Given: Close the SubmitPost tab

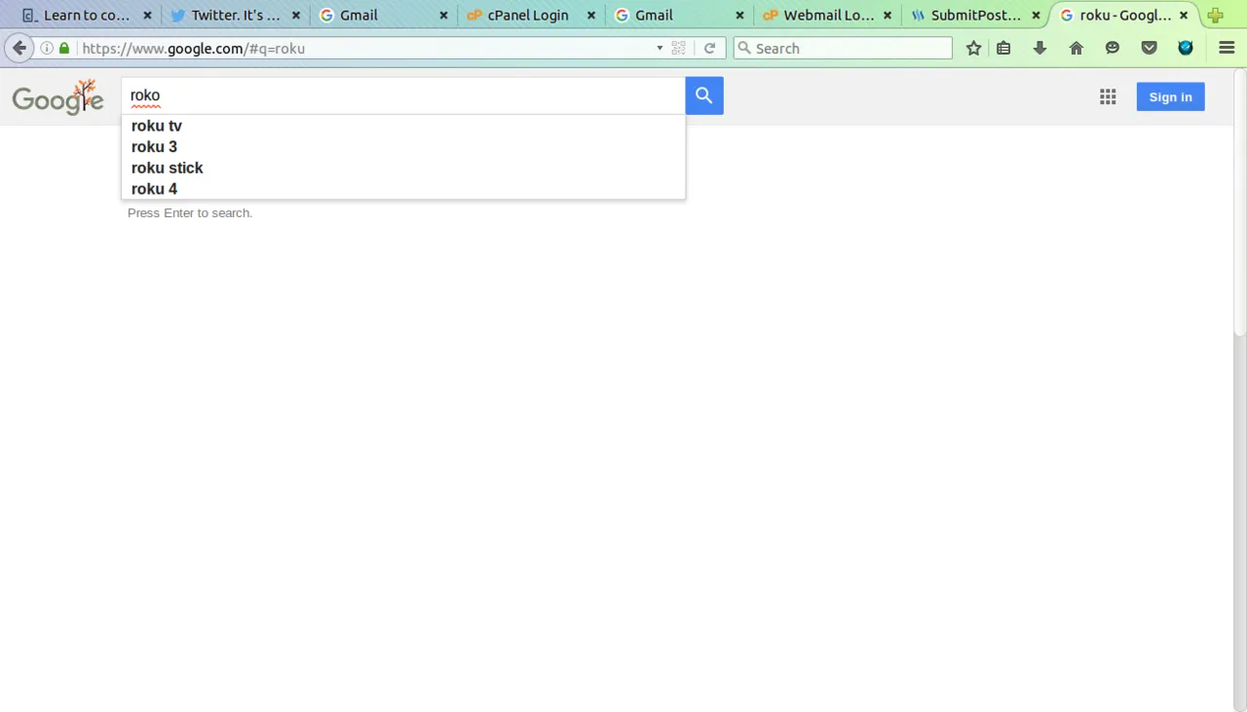Looking at the screenshot, I should (x=1036, y=16).
